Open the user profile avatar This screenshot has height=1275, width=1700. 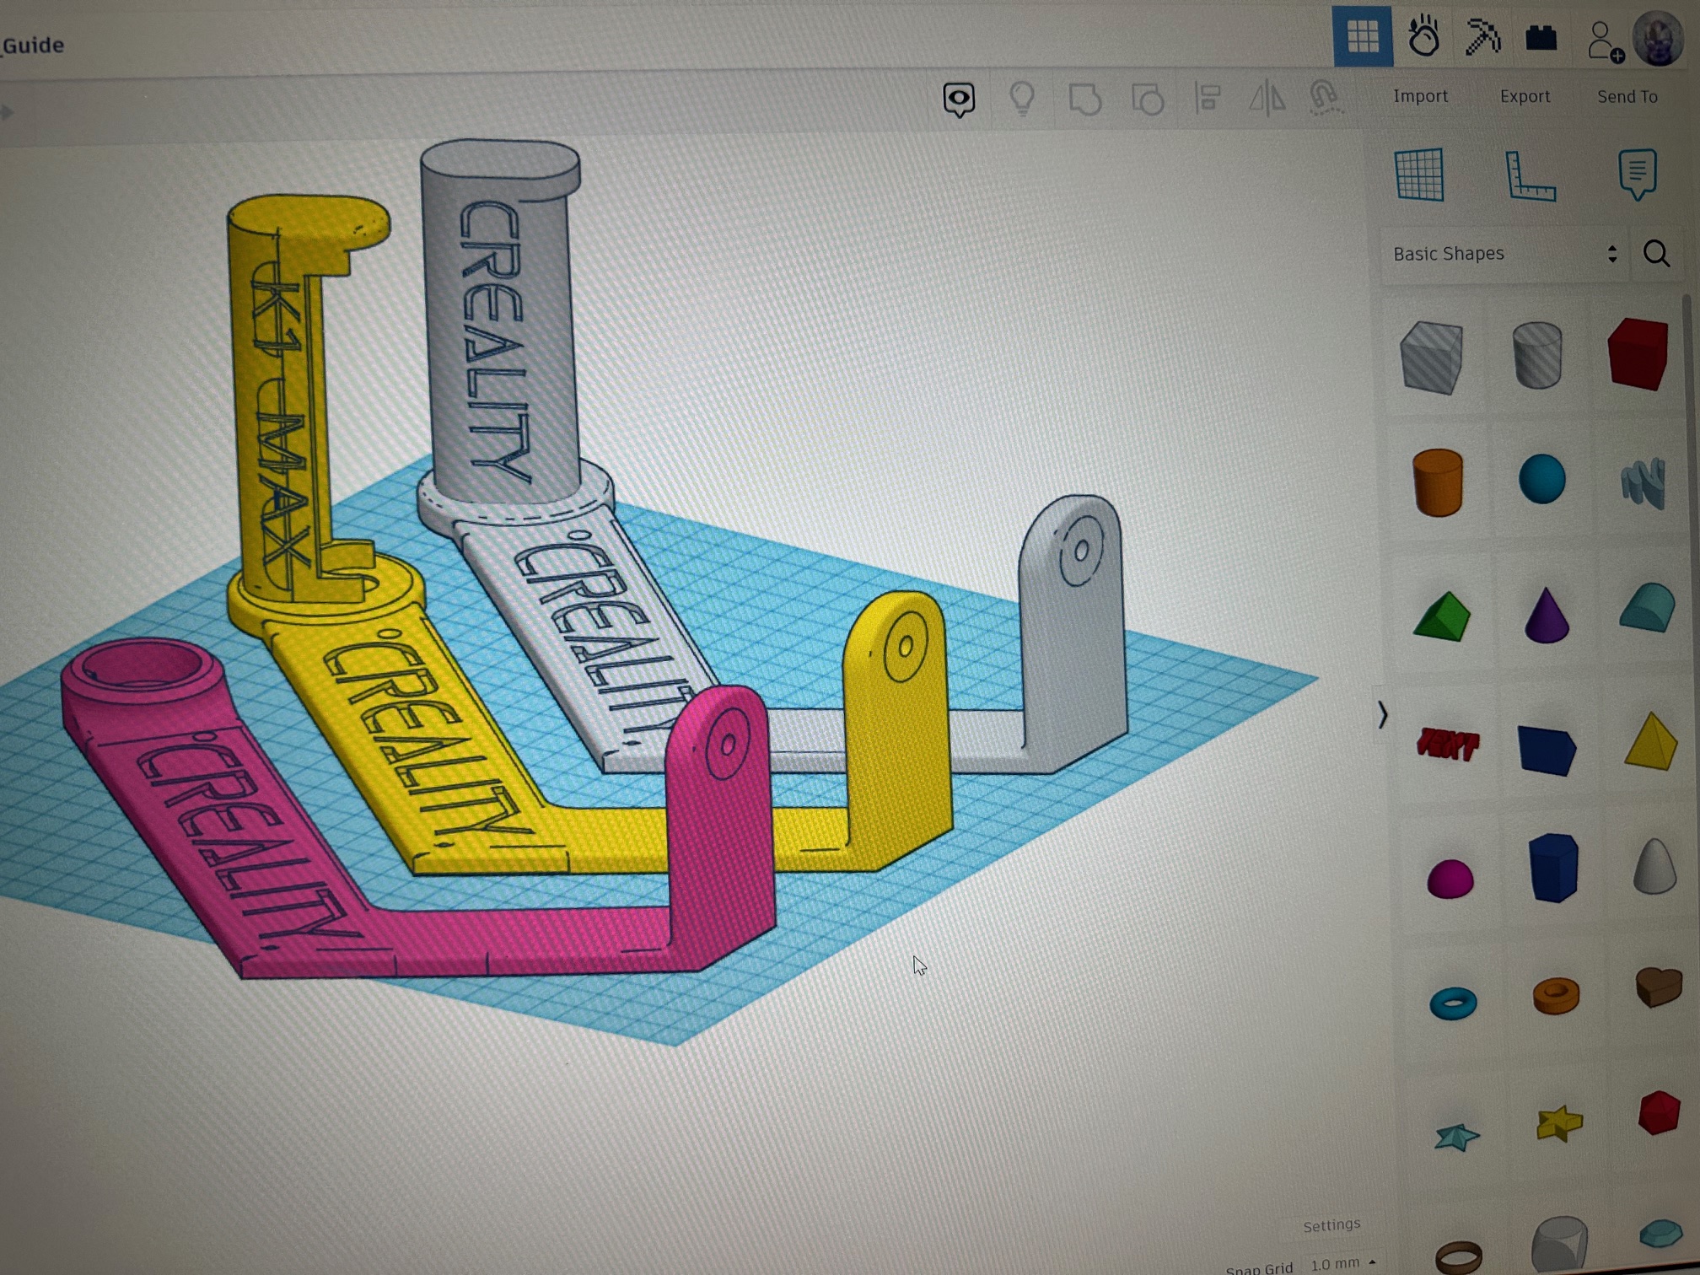coord(1659,39)
